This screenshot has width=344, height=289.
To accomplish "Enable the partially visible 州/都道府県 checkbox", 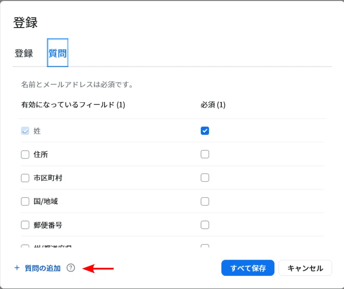I will pos(25,246).
